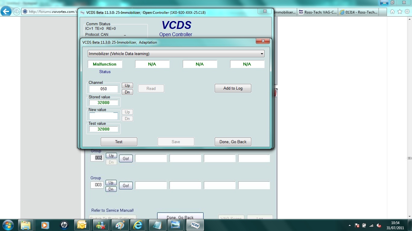This screenshot has height=231, width=412.
Task: Click the Channel 050 input field
Action: pos(103,89)
